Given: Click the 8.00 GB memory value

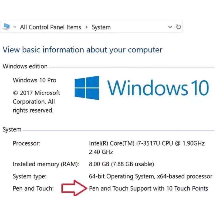Looking at the screenshot, I should pos(121,164).
